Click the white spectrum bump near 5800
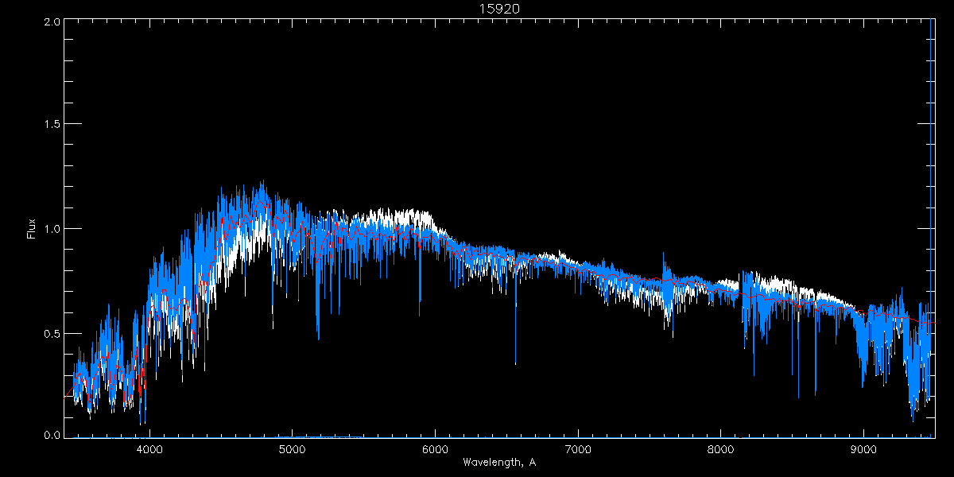This screenshot has height=477, width=954. coord(397,215)
